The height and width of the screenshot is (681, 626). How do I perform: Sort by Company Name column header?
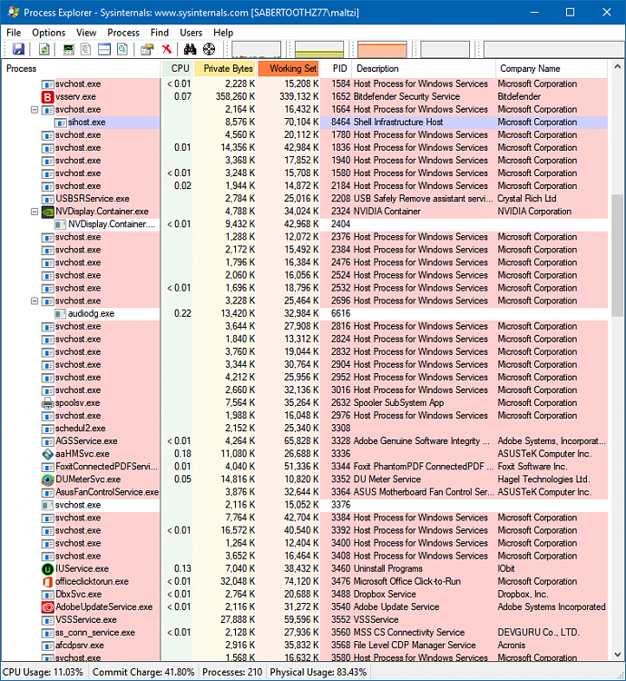click(552, 69)
